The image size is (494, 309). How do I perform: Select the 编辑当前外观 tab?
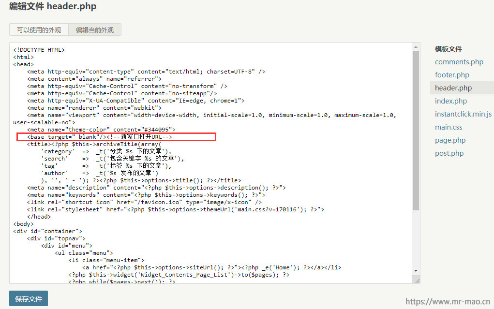pos(95,30)
